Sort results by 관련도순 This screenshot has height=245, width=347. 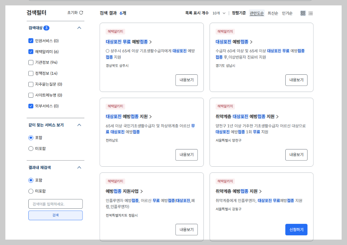(x=257, y=13)
